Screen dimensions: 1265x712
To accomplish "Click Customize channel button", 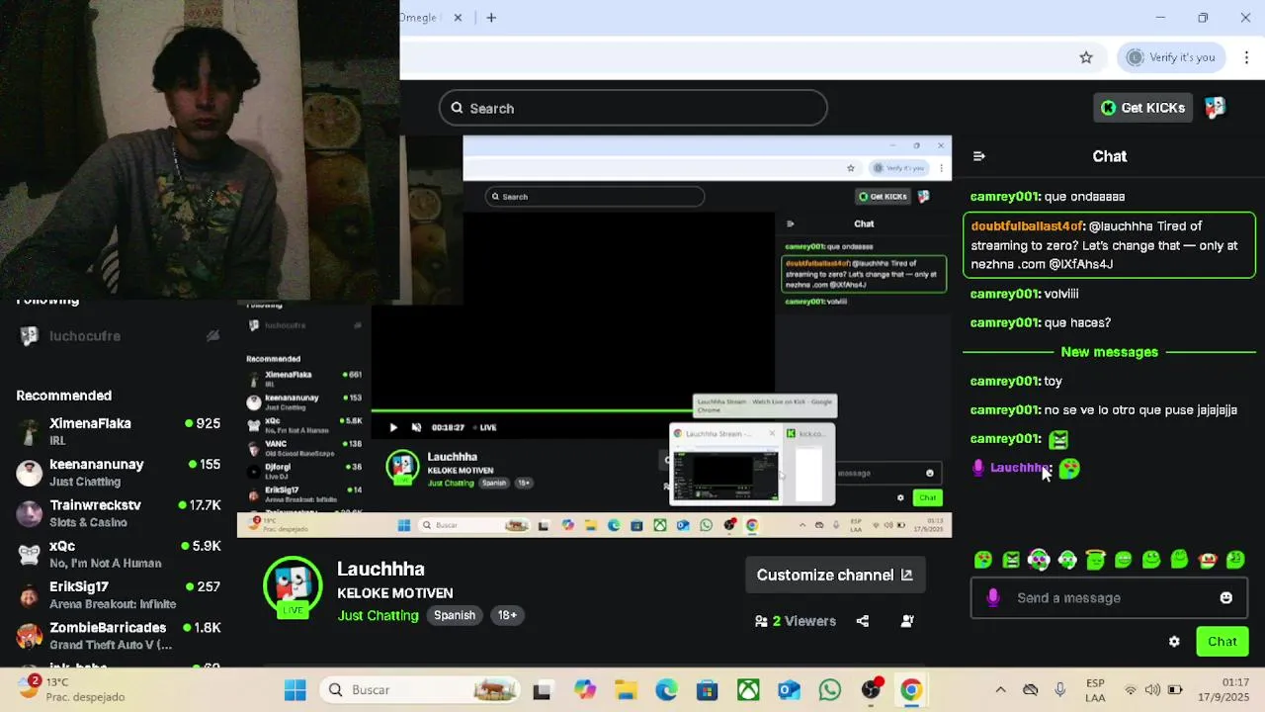I will coord(835,575).
